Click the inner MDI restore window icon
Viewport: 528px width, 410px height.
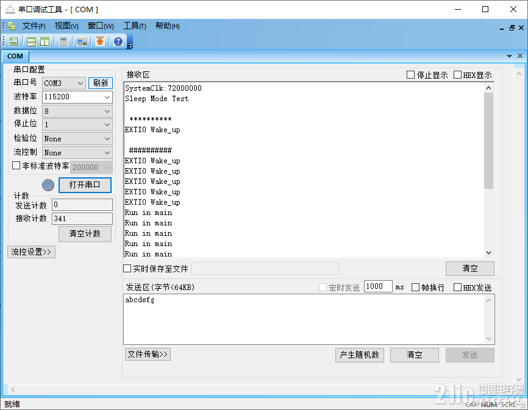512,28
